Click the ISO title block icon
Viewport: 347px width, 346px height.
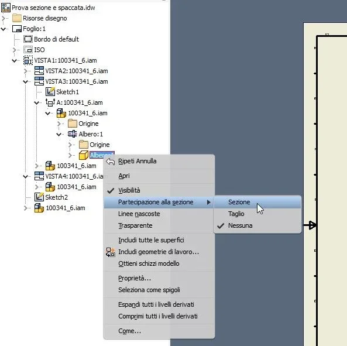point(28,50)
